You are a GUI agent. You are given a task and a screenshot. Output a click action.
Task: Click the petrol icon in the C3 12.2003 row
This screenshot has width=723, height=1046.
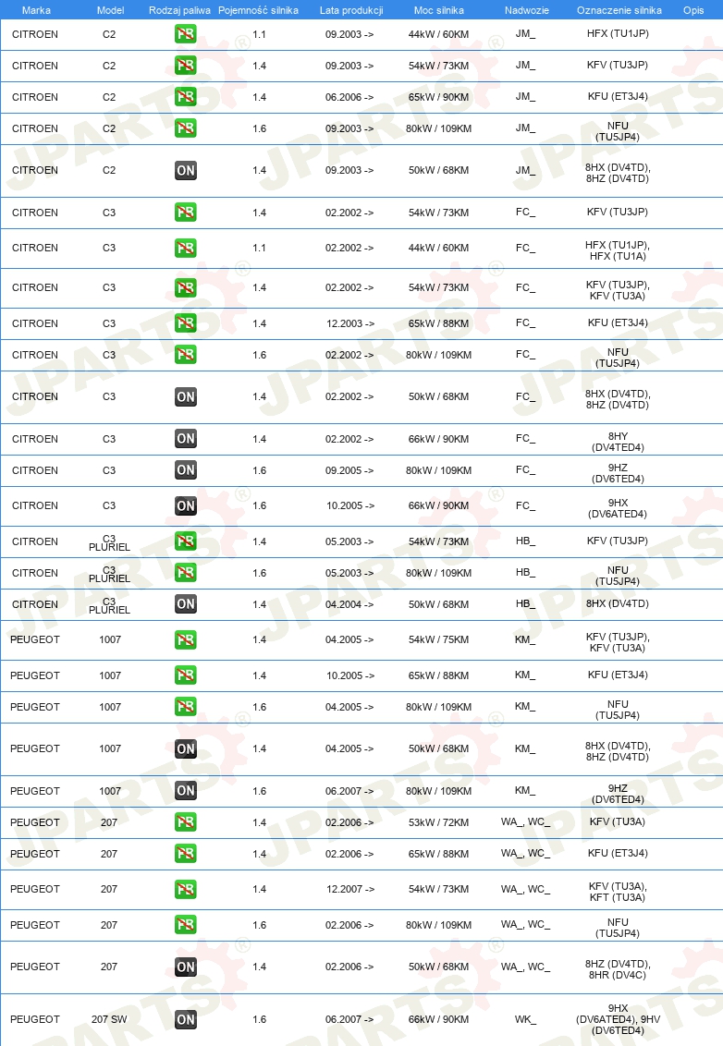pos(186,323)
